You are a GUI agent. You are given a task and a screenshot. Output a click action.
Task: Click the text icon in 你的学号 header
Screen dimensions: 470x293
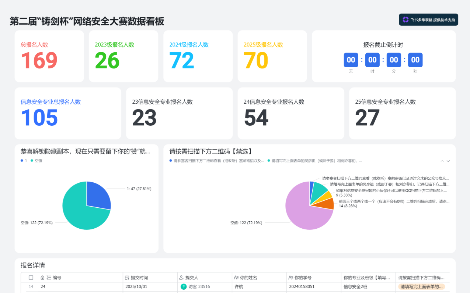(290, 278)
